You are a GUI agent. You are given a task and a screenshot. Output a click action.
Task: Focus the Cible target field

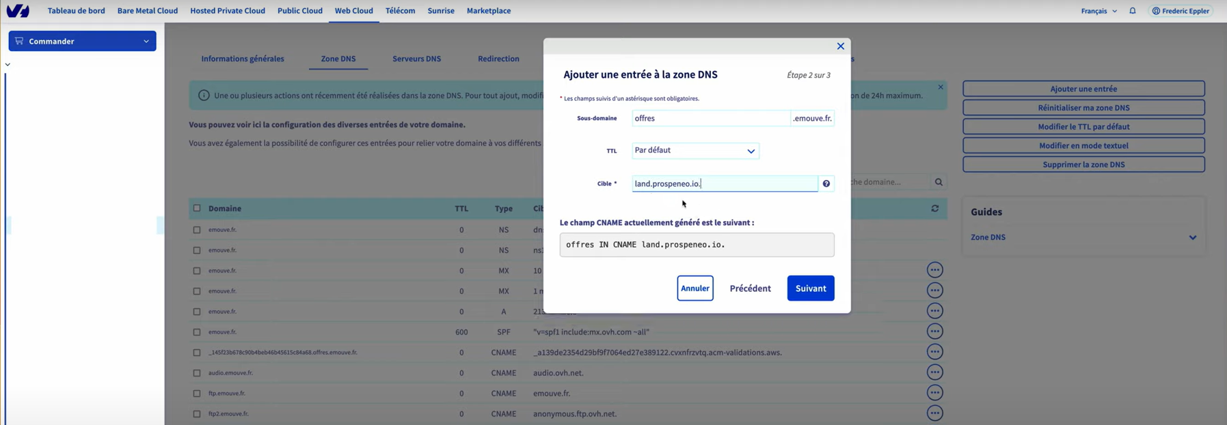[725, 184]
